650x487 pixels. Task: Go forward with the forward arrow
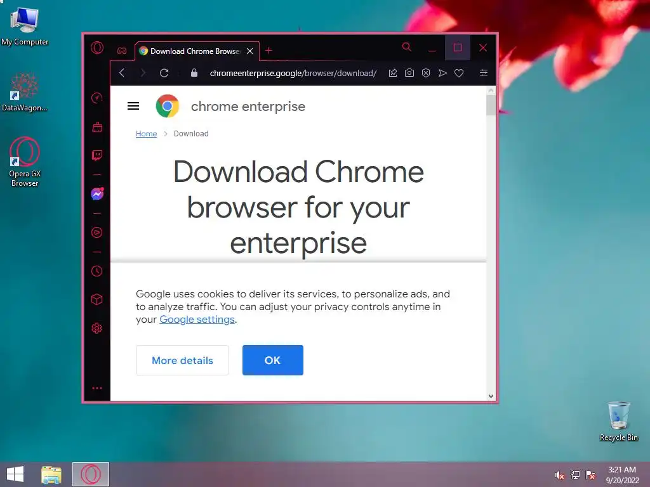click(x=143, y=73)
